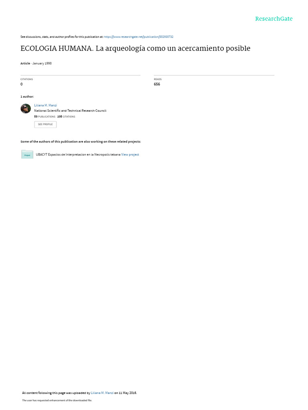Click the ECOLOGIA HUMANA article title
Viewport: 308px width, 410px height.
[136, 48]
